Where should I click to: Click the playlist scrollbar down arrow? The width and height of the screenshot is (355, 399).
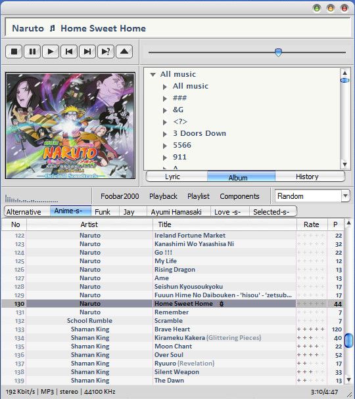point(348,380)
